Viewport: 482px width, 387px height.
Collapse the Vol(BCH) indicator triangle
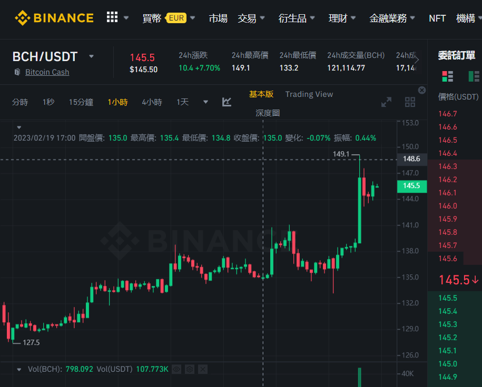(x=19, y=370)
